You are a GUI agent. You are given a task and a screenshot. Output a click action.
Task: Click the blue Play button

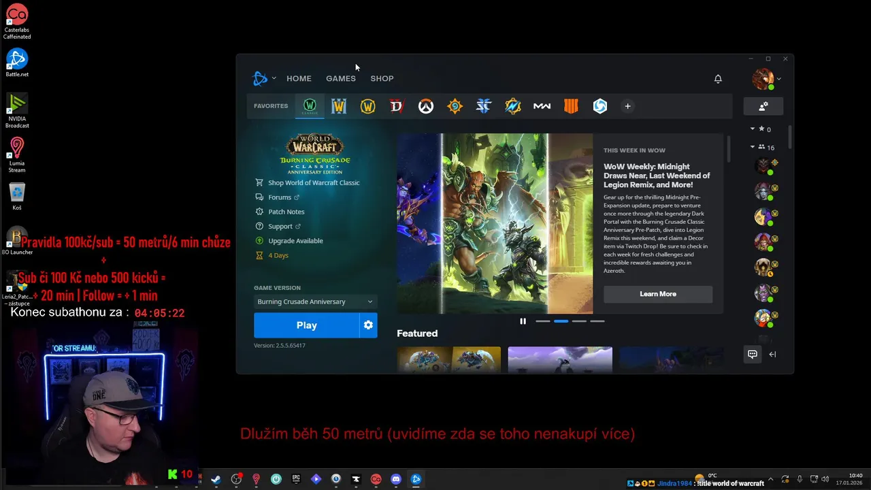click(x=306, y=325)
